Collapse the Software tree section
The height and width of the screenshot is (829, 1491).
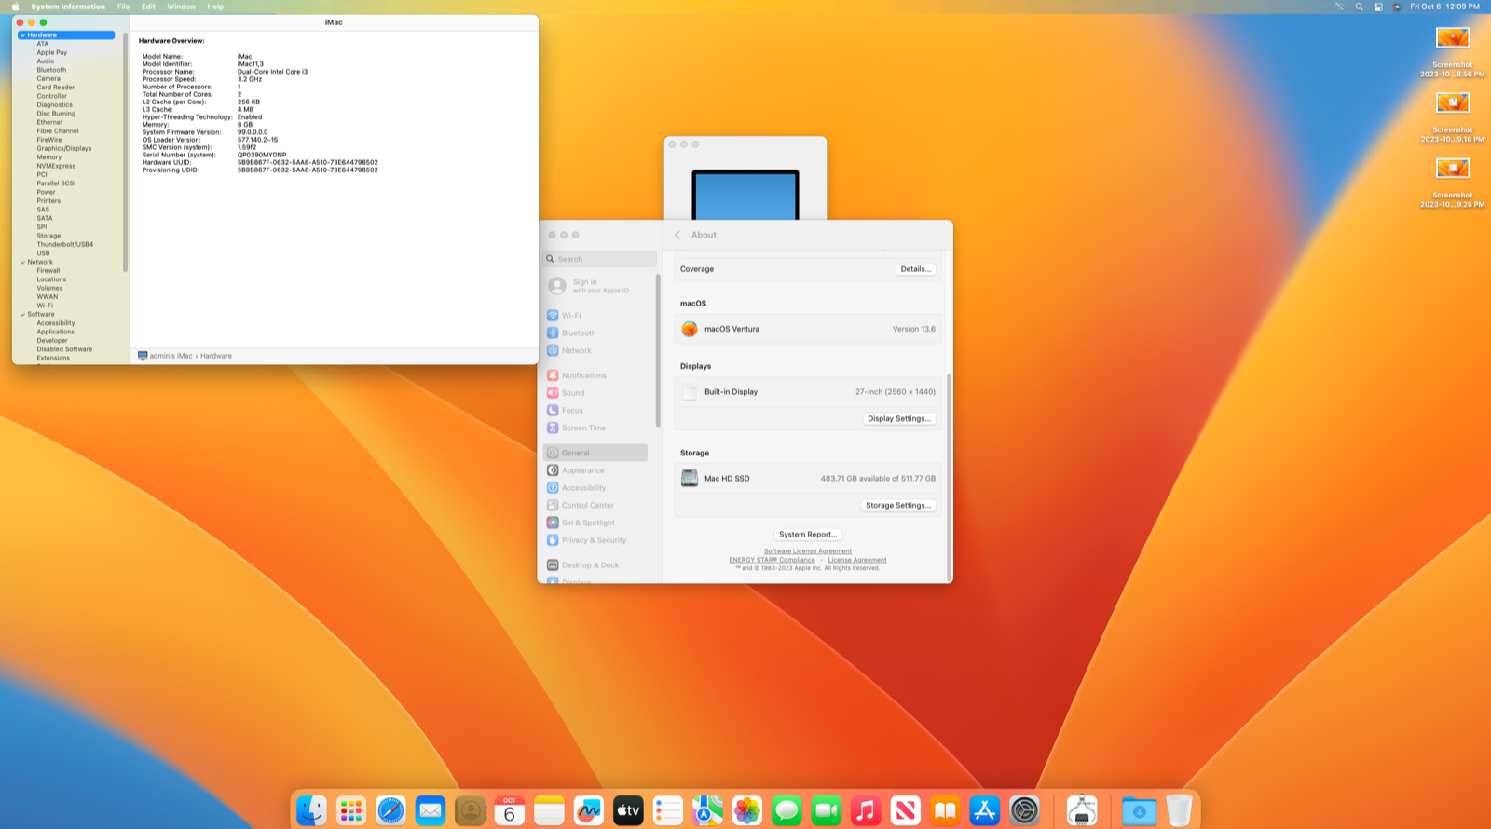[22, 315]
